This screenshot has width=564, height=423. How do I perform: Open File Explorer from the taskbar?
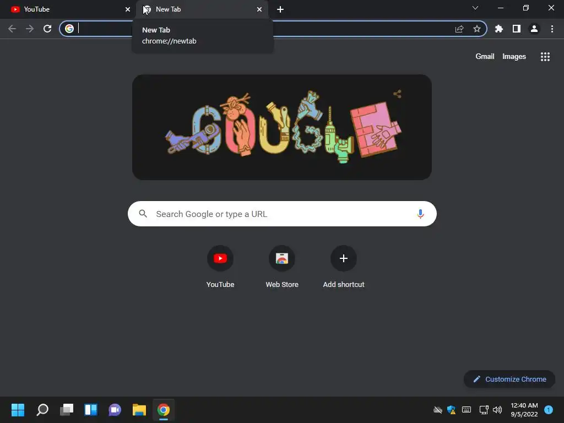[x=139, y=410]
